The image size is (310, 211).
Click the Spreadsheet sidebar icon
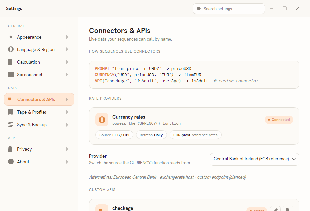[x=11, y=75]
